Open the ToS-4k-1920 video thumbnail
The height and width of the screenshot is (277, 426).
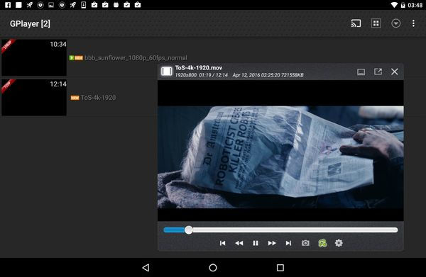34,98
